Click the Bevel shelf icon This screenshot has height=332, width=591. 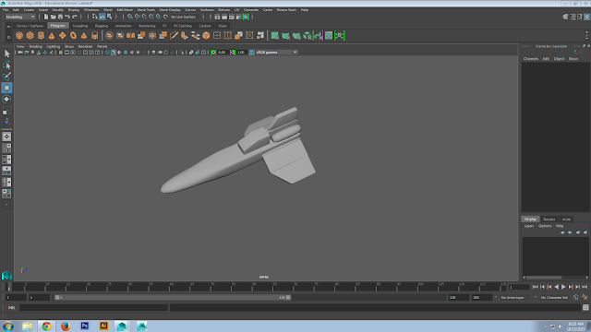206,35
